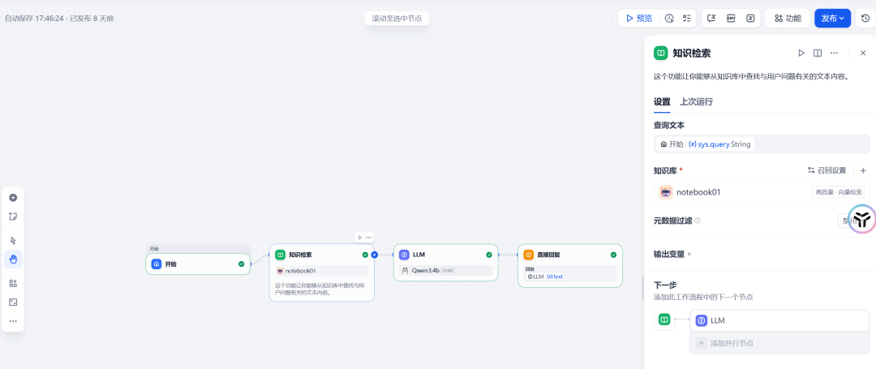This screenshot has height=369, width=876.
Task: Click blue plus handle on 知识检索 node
Action: [x=374, y=255]
